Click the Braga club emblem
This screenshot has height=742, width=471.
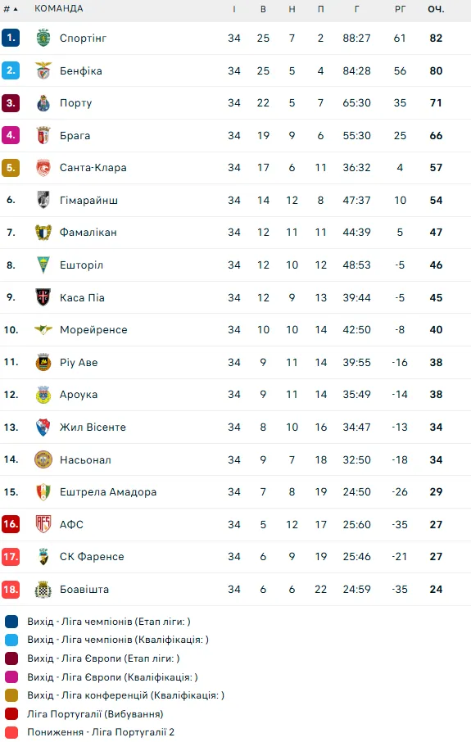[x=43, y=135]
